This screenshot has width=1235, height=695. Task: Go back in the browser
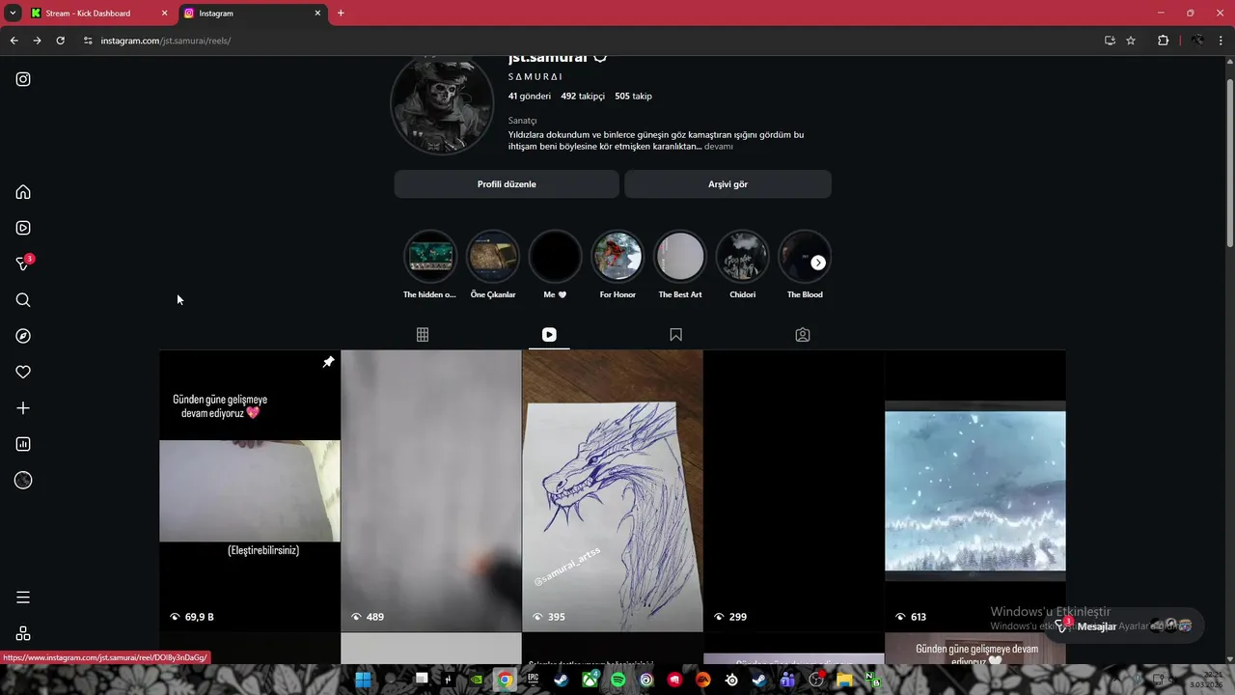tap(14, 41)
